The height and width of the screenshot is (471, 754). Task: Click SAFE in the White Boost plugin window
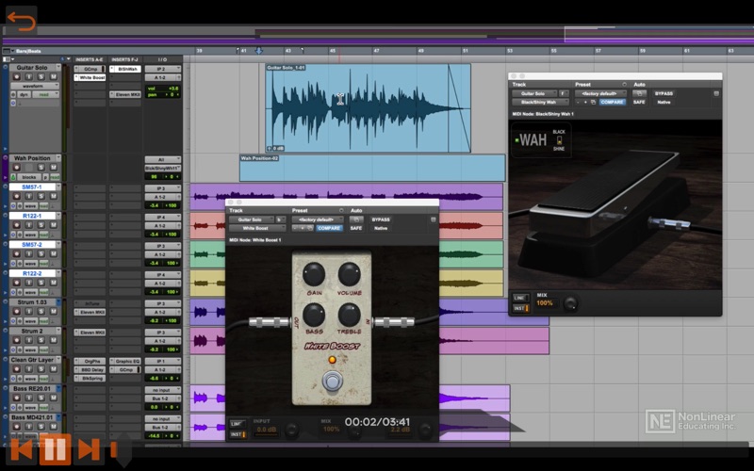click(x=356, y=228)
